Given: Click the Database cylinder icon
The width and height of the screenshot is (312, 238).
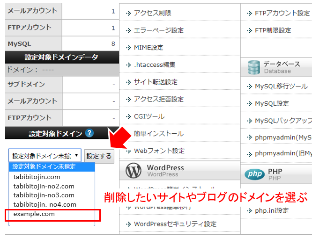Looking at the screenshot, I should [x=254, y=67].
